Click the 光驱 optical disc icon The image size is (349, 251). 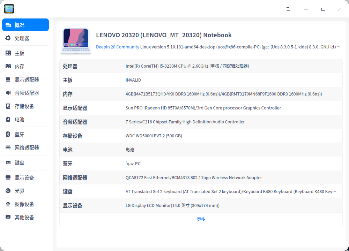[8, 191]
